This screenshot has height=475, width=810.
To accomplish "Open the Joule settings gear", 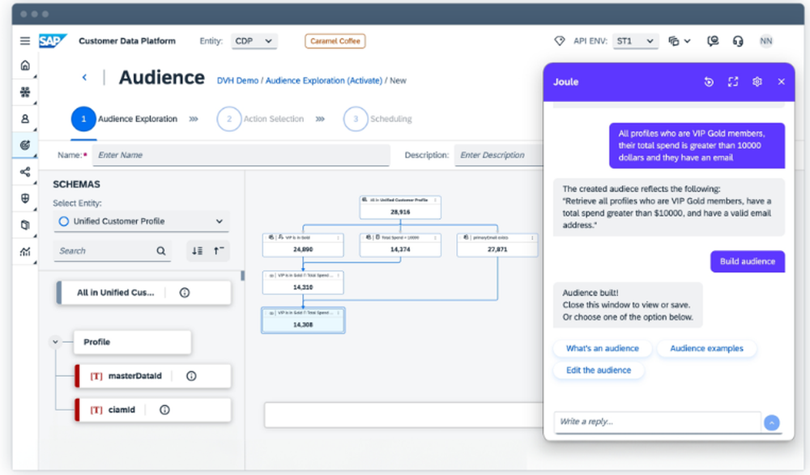I will [x=757, y=82].
